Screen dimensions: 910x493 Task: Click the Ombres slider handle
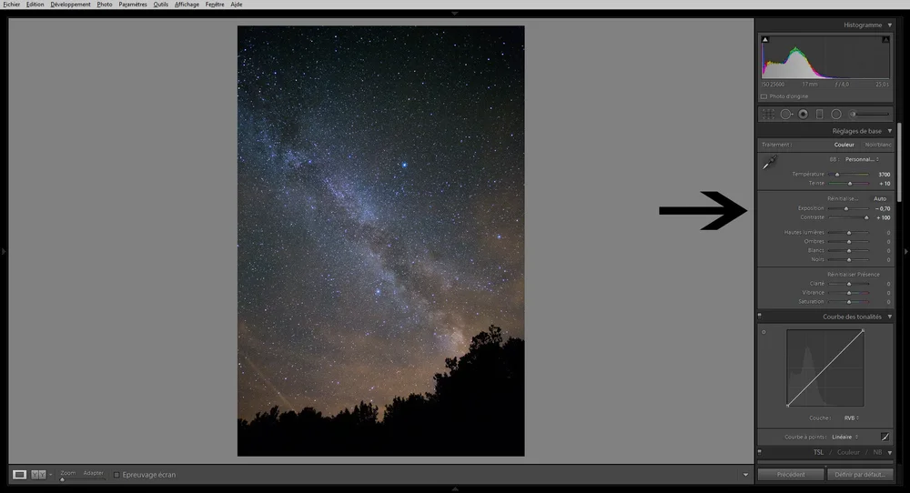pyautogui.click(x=849, y=242)
